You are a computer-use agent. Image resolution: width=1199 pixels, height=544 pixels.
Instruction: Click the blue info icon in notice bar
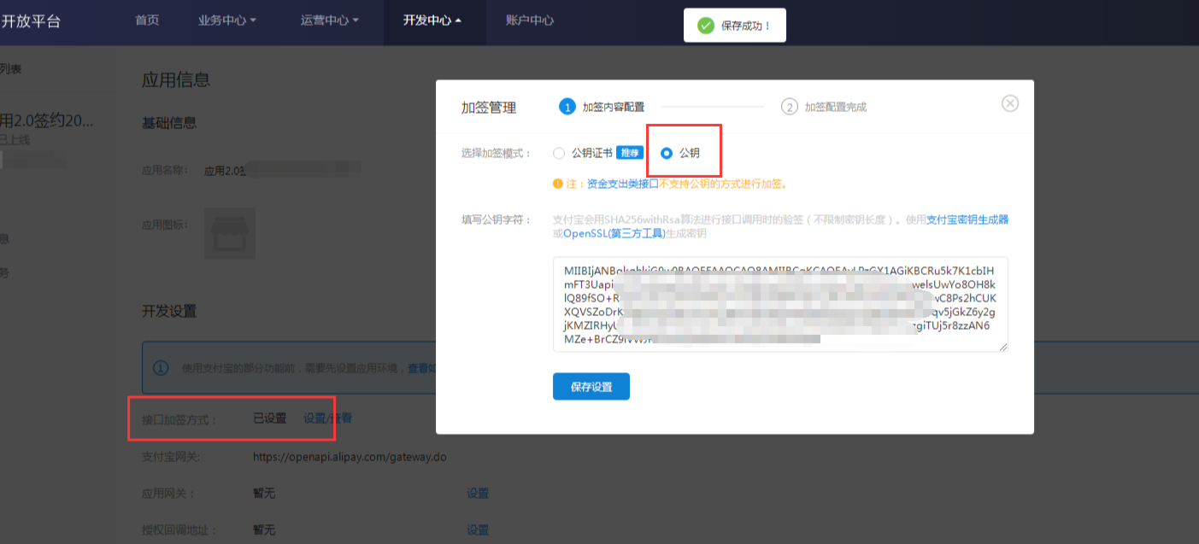(x=160, y=368)
